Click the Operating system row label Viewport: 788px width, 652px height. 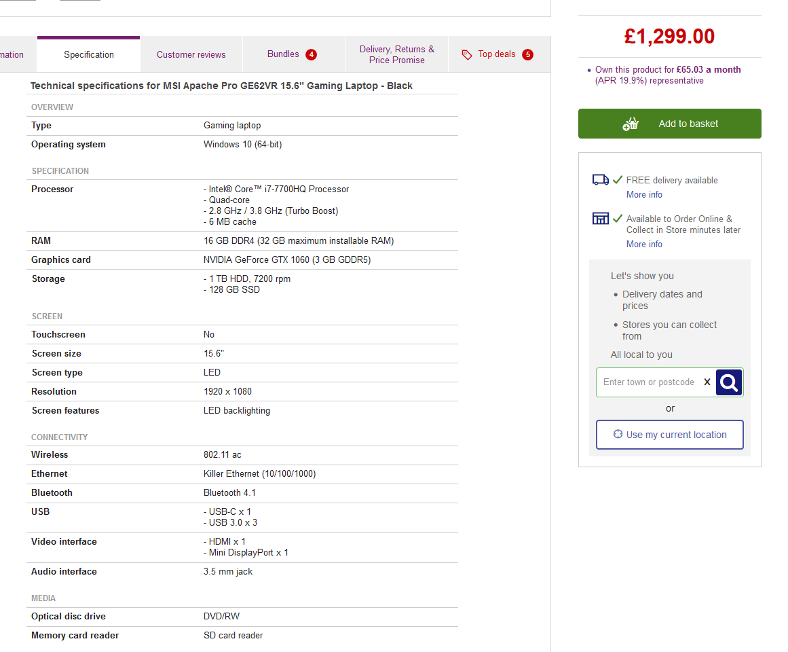(69, 144)
